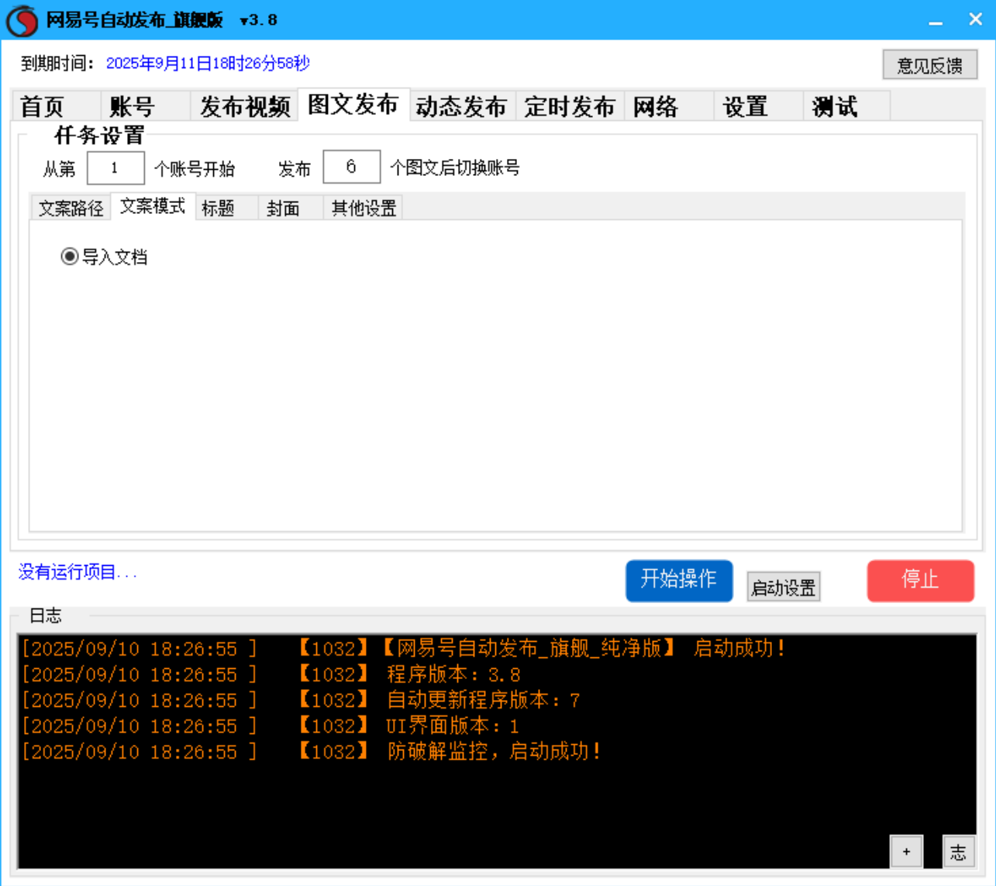Open the 测试 tab

[x=833, y=106]
